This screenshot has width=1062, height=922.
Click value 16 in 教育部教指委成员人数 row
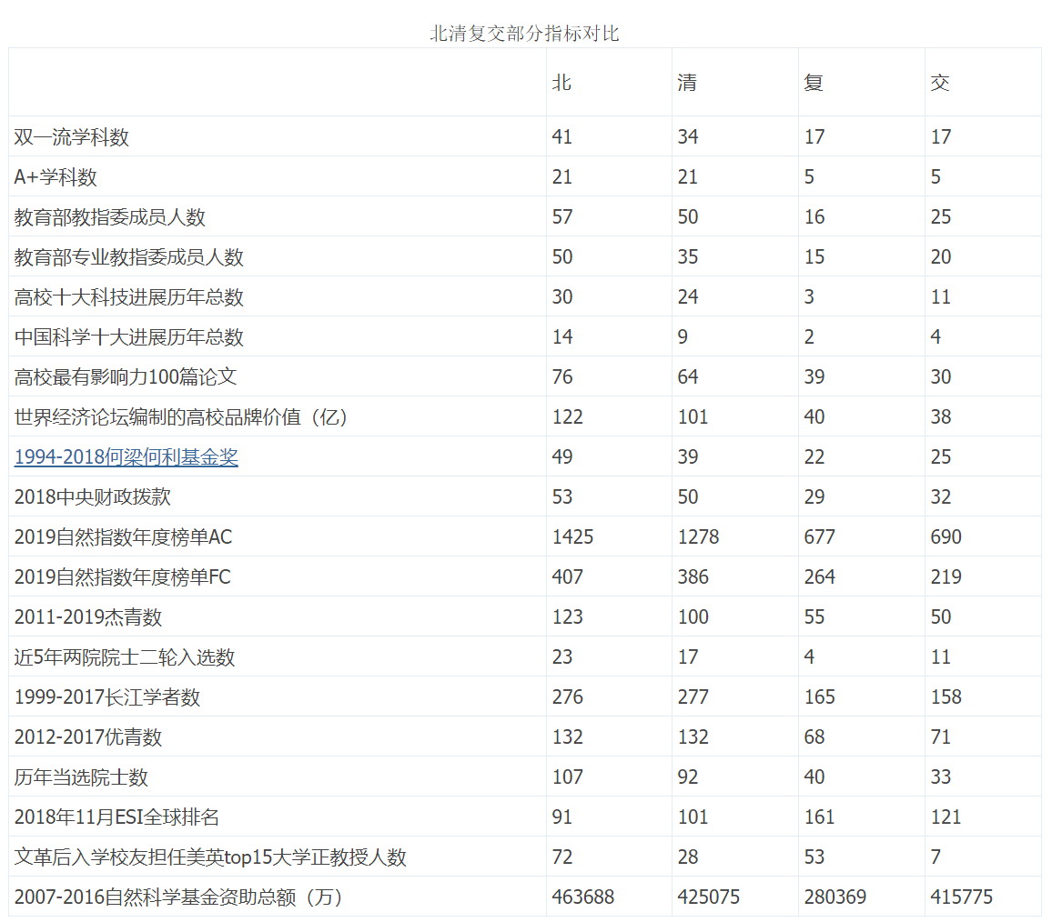(814, 216)
